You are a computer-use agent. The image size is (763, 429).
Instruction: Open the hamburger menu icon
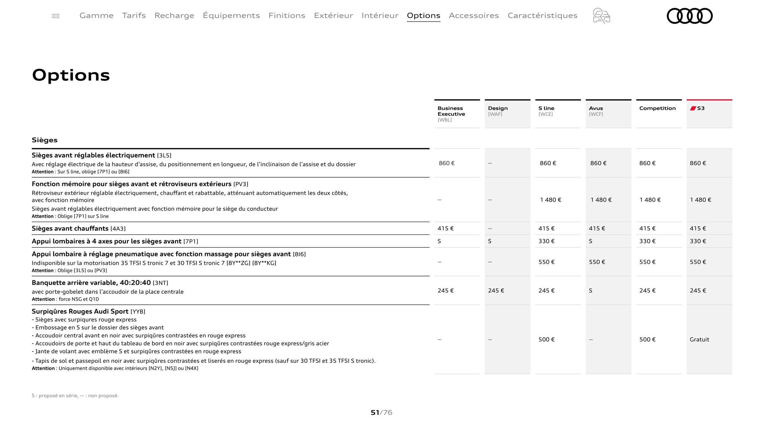[x=55, y=16]
